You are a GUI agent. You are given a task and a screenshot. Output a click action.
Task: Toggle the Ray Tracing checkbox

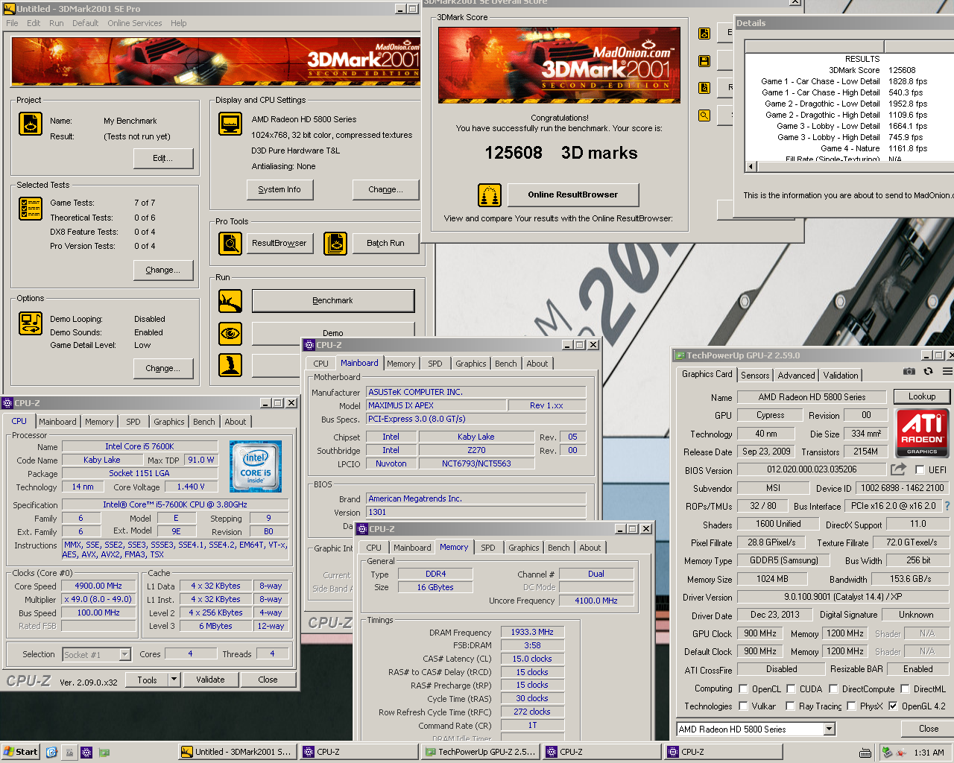point(790,706)
